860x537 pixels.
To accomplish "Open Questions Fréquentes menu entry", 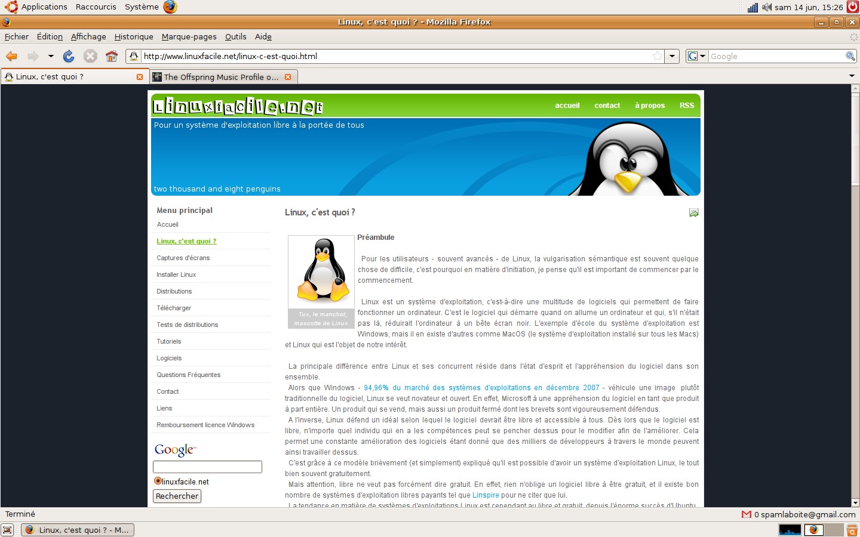I will tap(189, 375).
